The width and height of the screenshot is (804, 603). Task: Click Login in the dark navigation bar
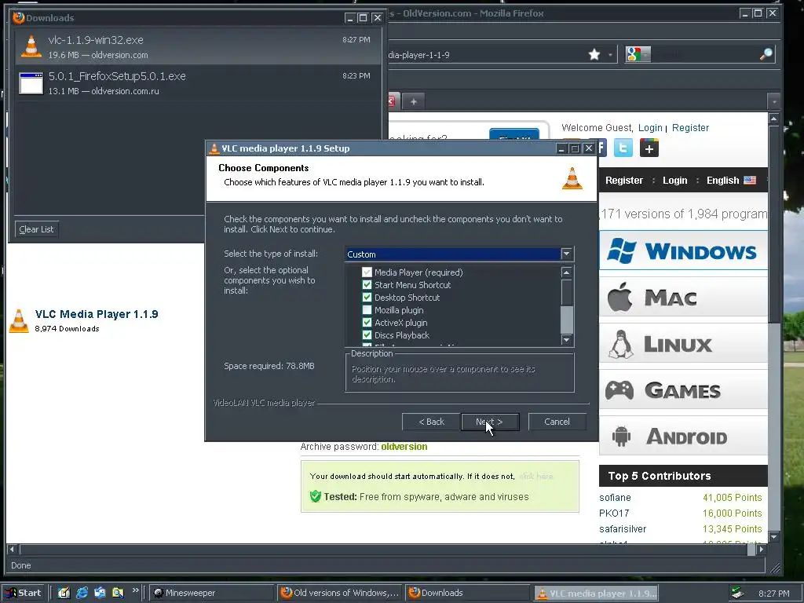coord(674,181)
